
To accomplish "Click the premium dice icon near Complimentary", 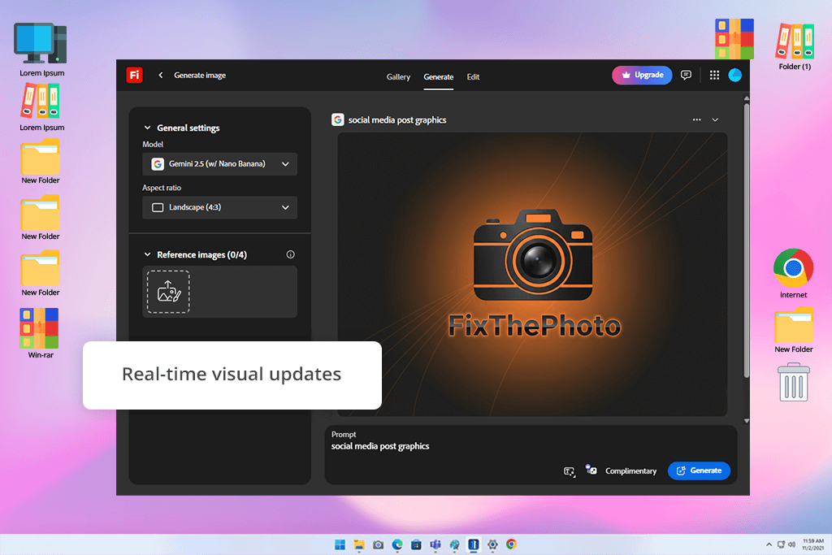I will [x=591, y=470].
